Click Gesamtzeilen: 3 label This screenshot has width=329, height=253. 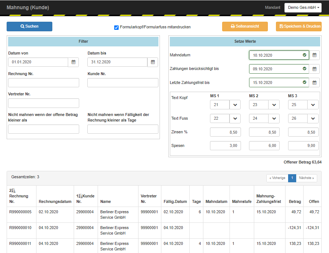(x=25, y=177)
